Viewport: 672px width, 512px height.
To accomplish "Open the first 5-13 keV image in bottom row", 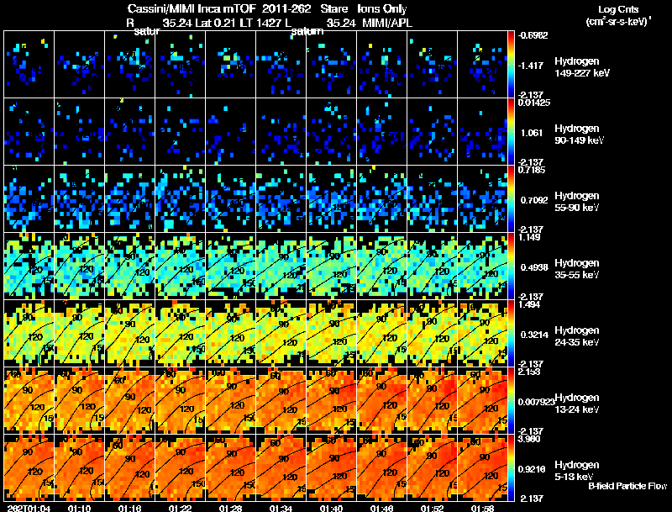I will [x=29, y=467].
